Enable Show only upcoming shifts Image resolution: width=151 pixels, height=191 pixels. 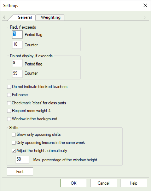coord(13,135)
